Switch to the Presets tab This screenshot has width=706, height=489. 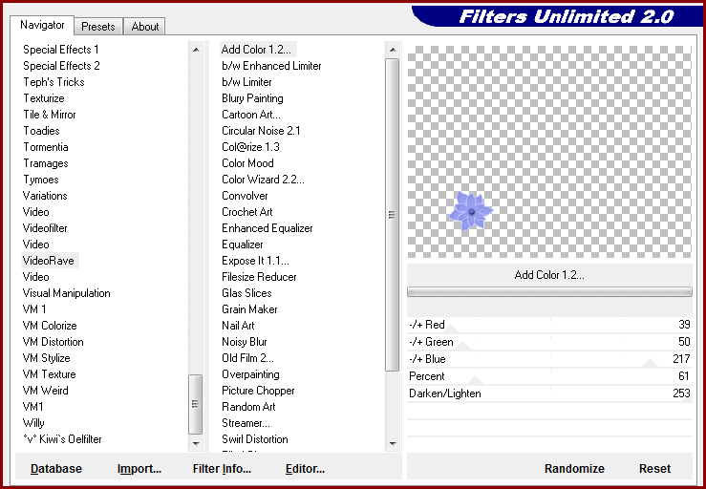(x=98, y=27)
